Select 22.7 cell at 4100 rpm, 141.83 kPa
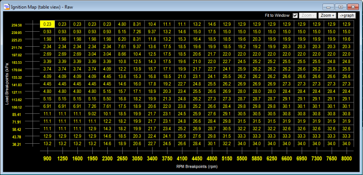 [182, 84]
